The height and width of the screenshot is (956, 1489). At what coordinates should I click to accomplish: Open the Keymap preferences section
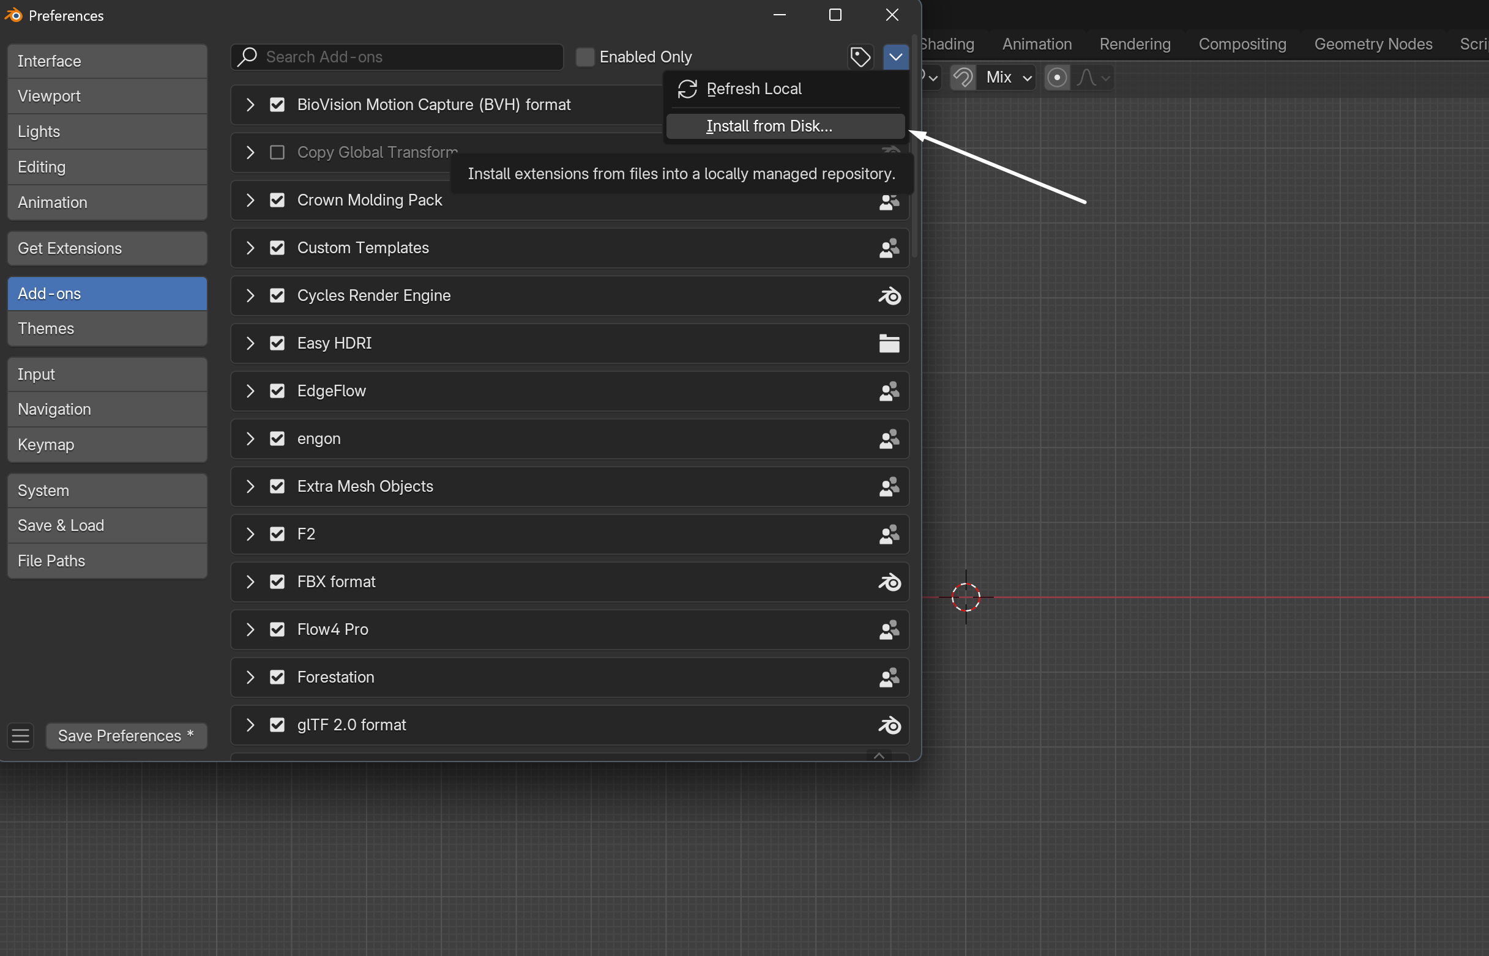pos(108,445)
